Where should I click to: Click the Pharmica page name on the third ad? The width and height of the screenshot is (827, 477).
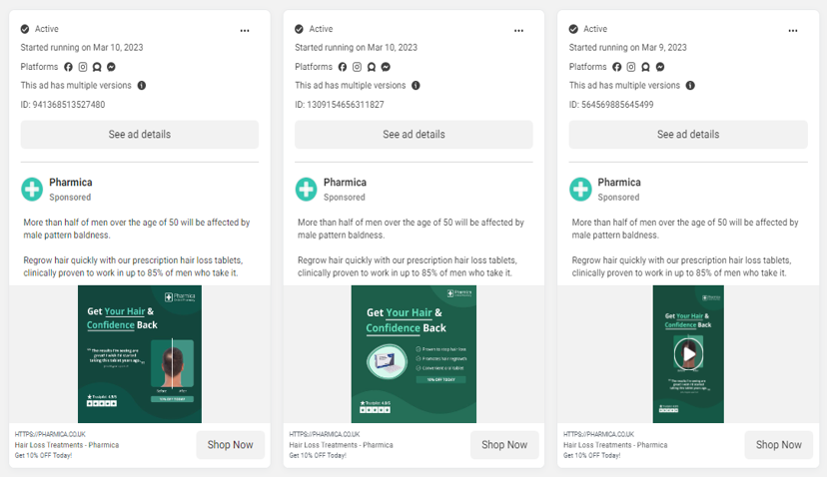pyautogui.click(x=619, y=183)
